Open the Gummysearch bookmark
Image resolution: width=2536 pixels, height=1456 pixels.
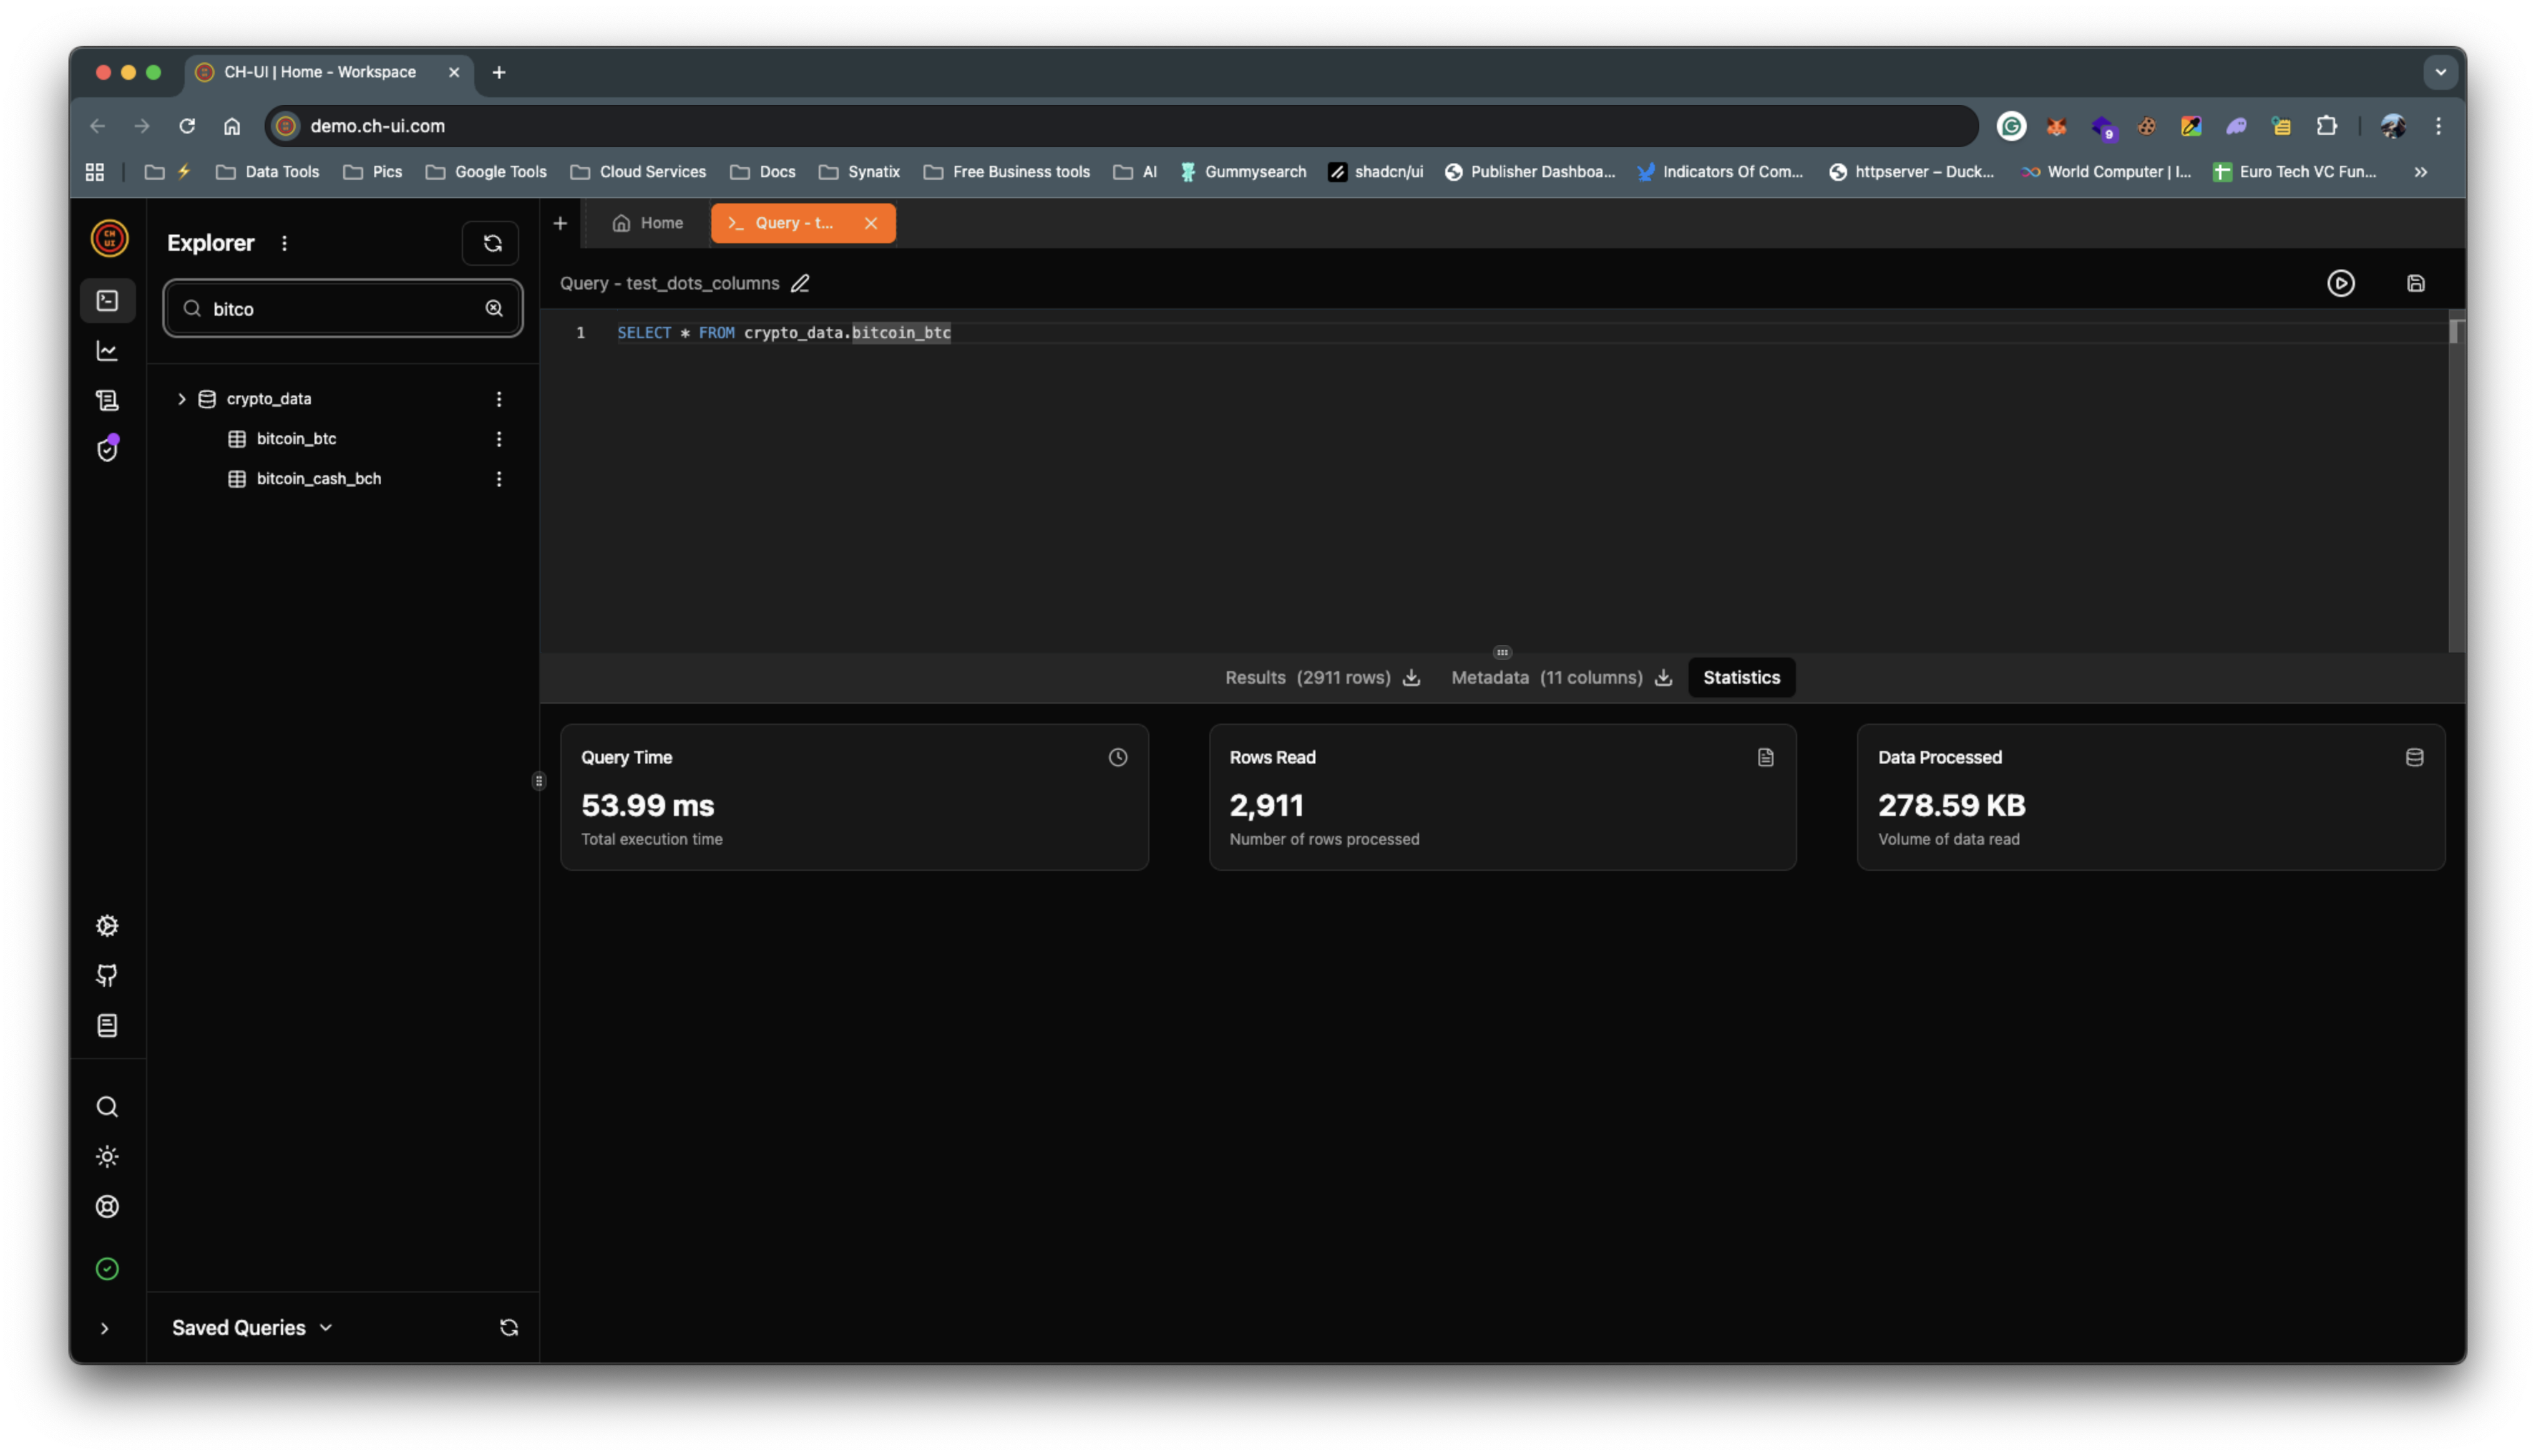(x=1243, y=172)
